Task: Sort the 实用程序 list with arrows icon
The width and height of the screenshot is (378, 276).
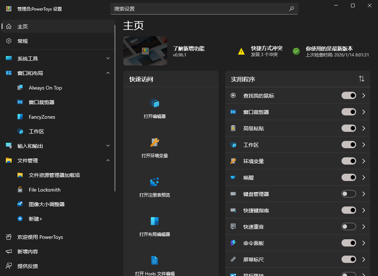Action: 361,79
